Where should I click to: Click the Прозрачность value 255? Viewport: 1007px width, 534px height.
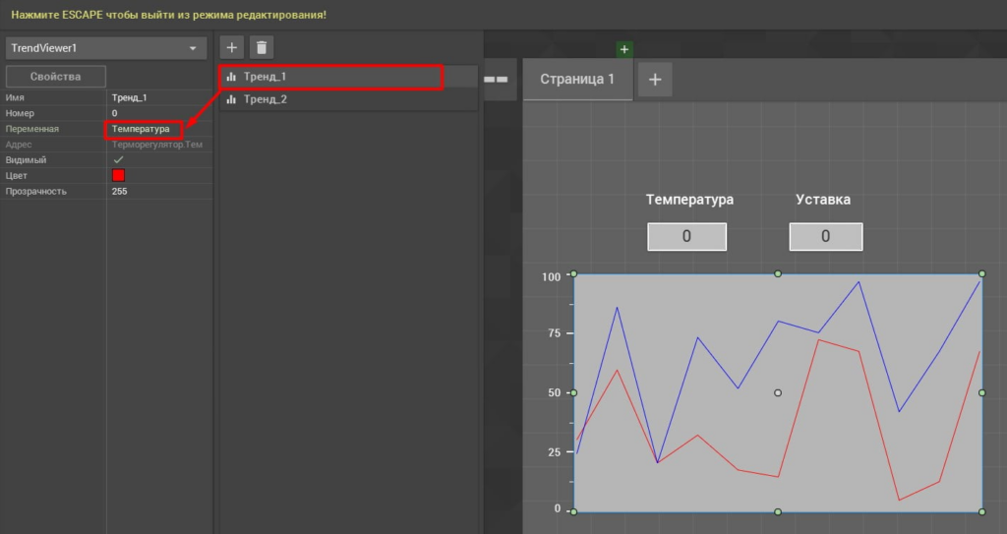[120, 191]
